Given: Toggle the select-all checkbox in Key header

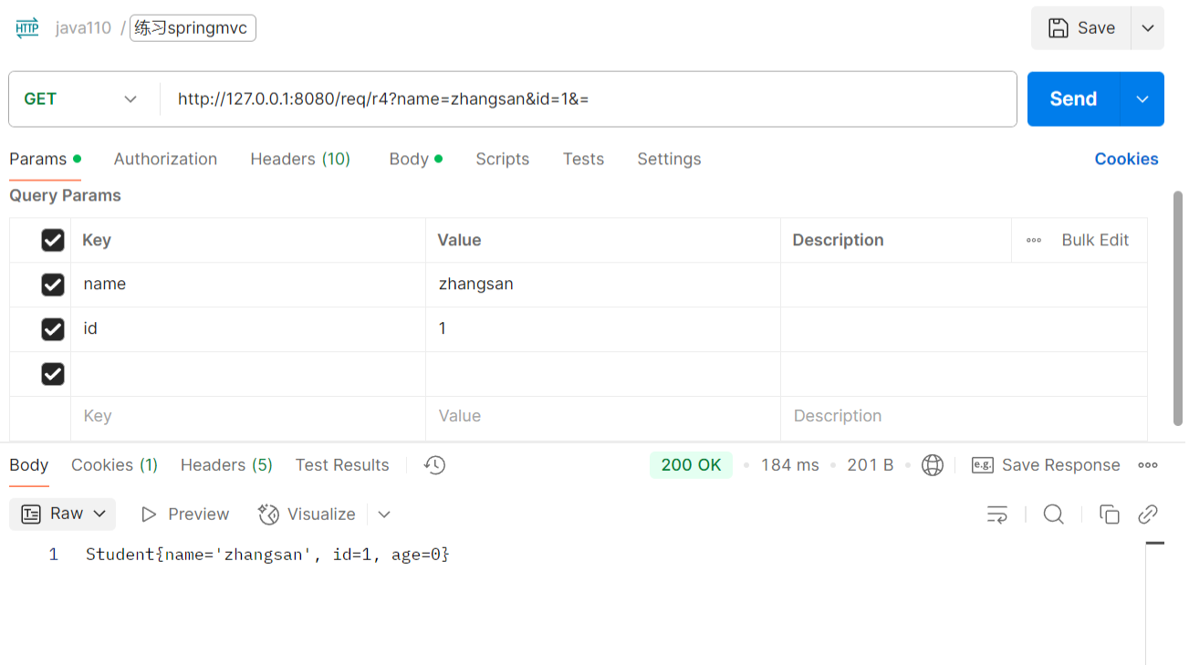Looking at the screenshot, I should point(53,240).
